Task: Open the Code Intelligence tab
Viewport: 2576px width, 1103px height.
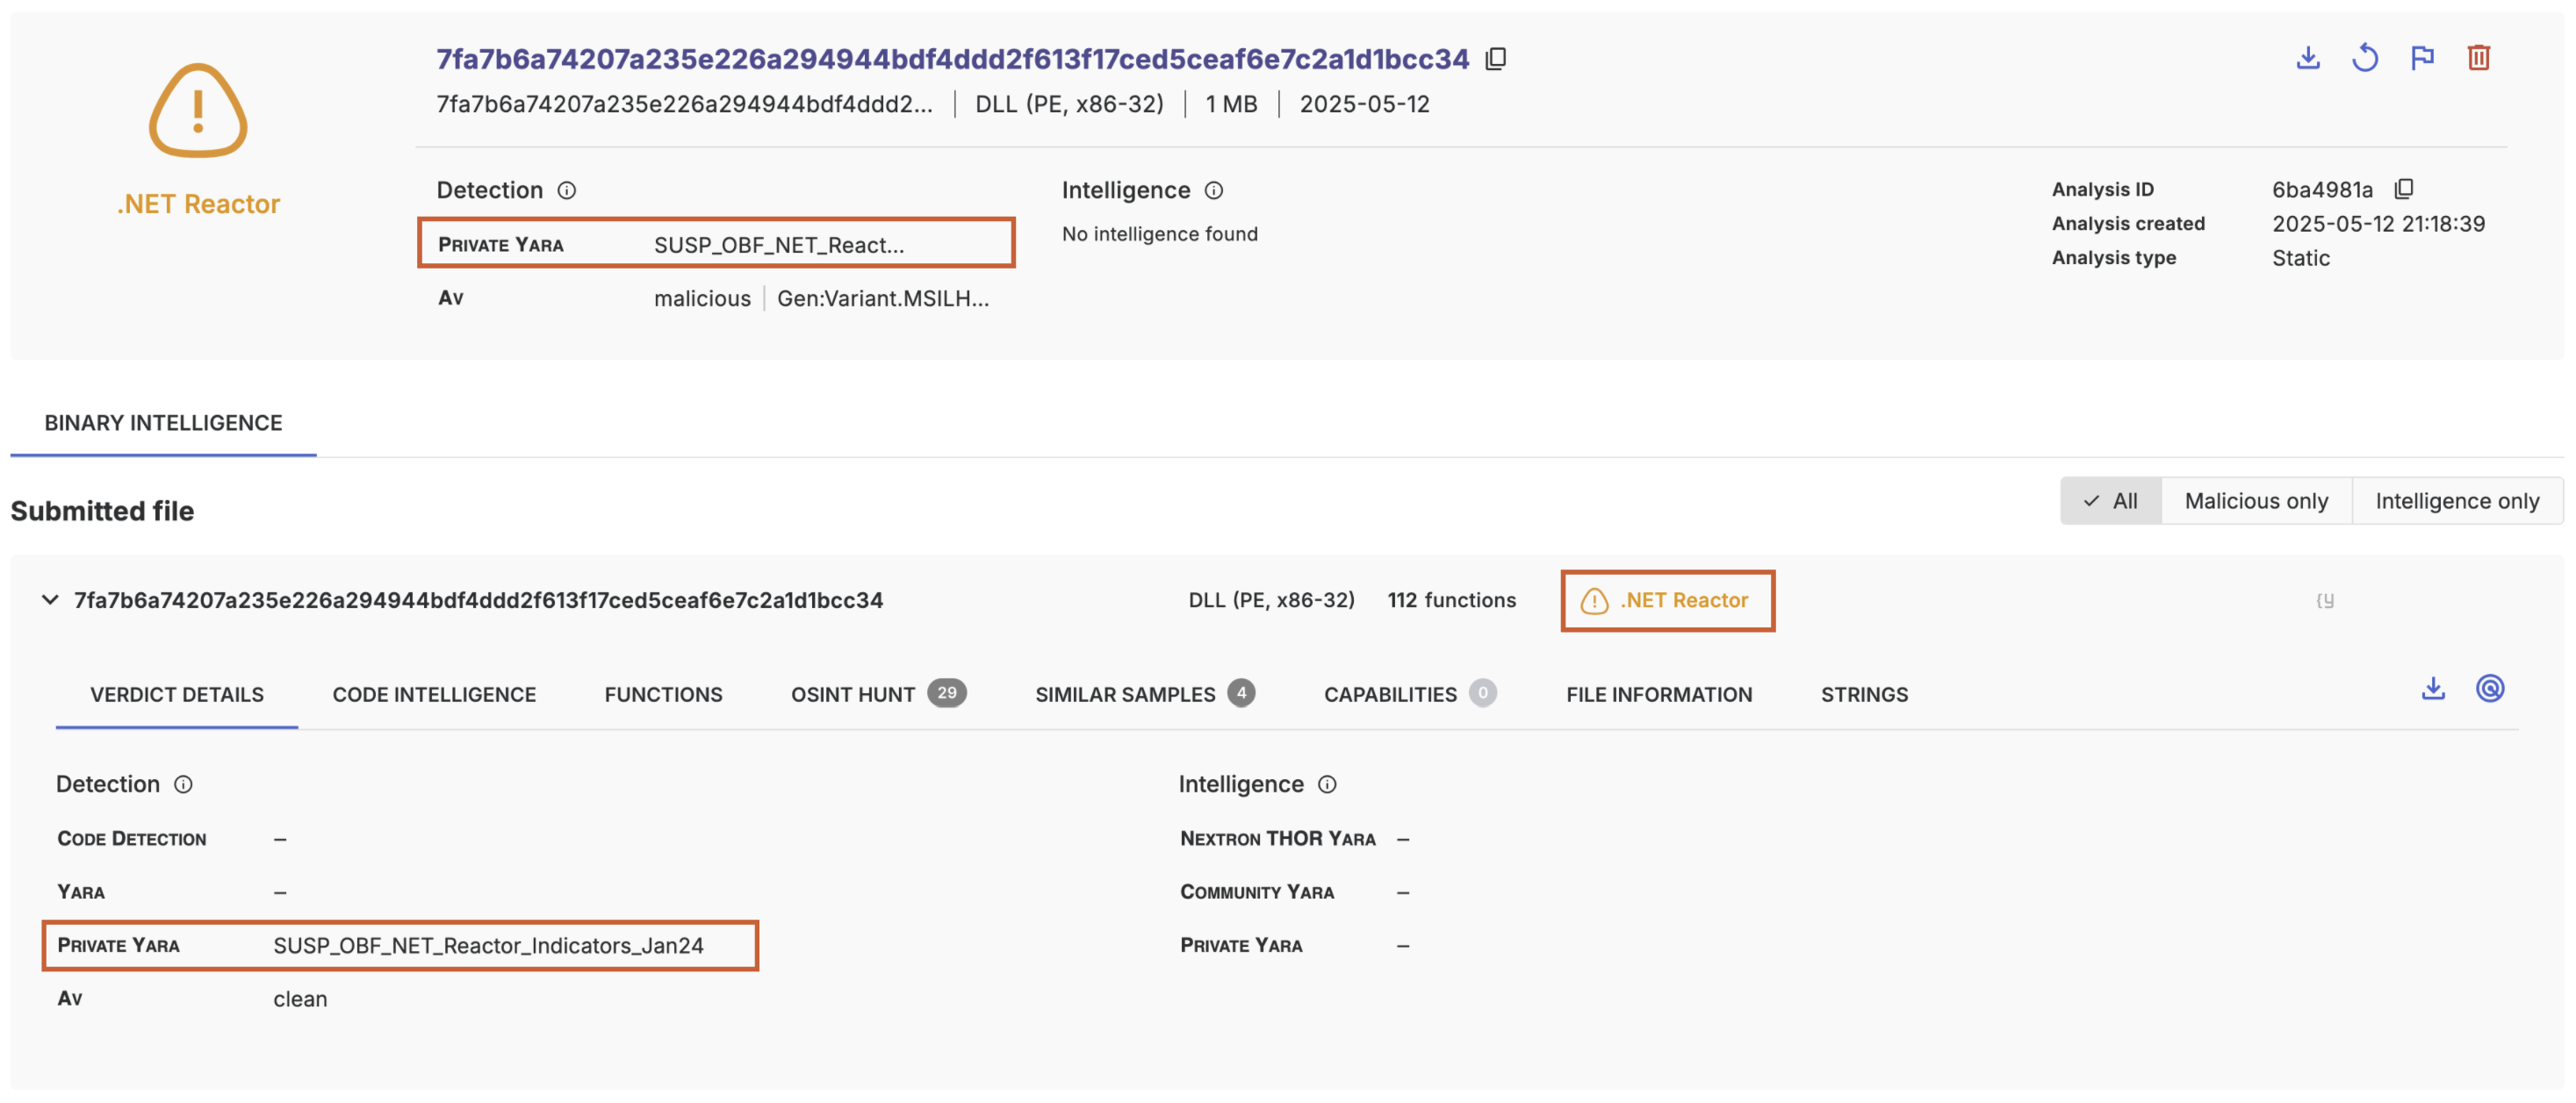Action: click(x=434, y=694)
